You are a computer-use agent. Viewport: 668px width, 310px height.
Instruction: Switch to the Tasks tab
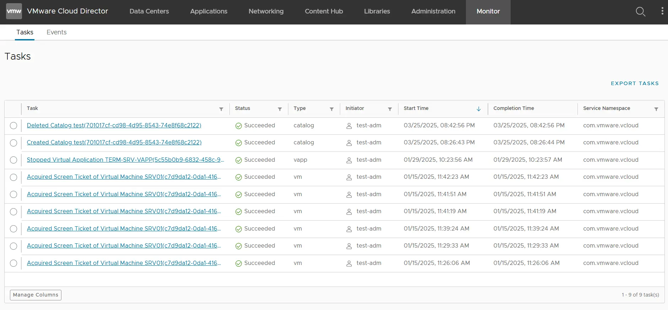point(25,32)
